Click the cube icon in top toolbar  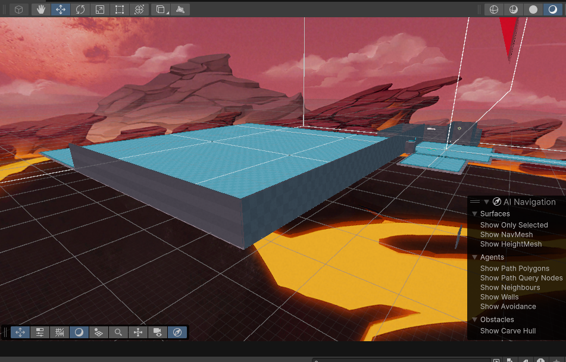point(19,10)
